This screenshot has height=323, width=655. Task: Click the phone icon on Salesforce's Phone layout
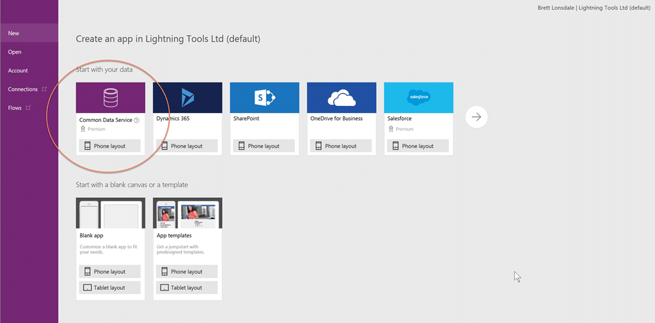(395, 146)
